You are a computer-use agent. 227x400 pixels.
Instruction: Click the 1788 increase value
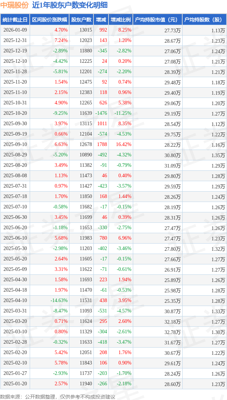tap(102, 144)
